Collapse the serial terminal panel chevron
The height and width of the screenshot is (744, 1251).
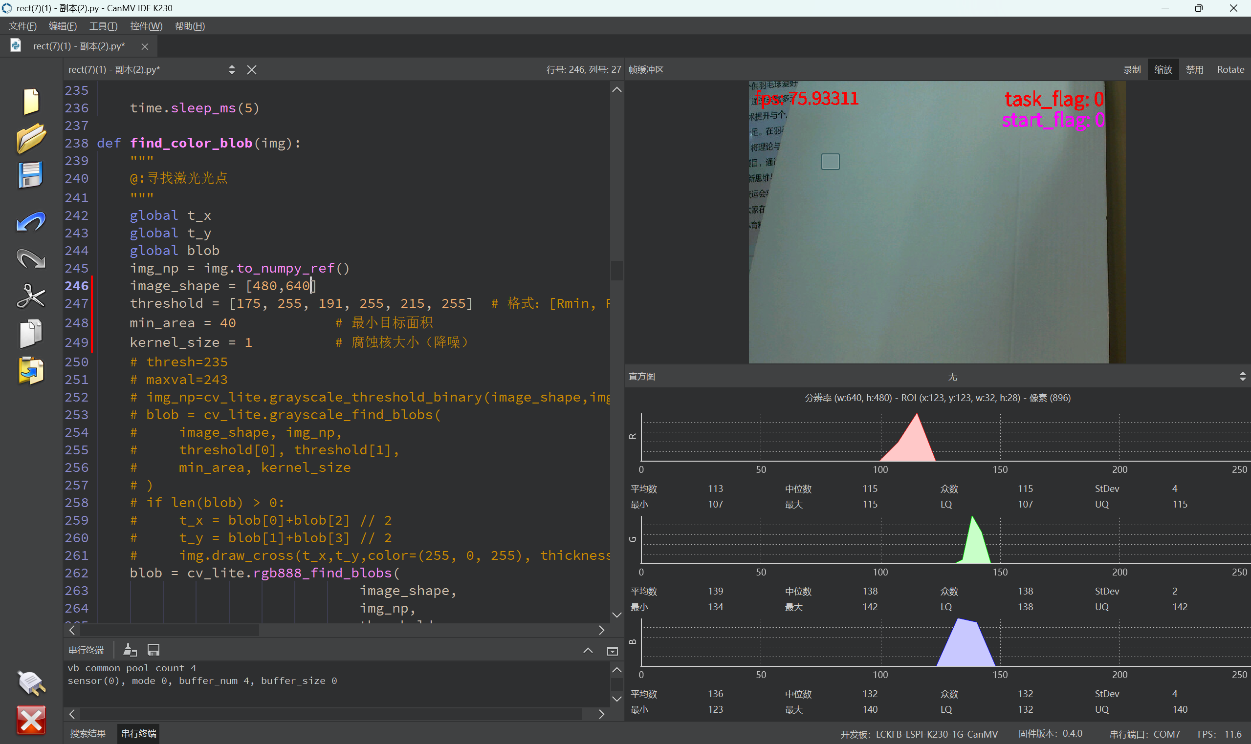588,651
